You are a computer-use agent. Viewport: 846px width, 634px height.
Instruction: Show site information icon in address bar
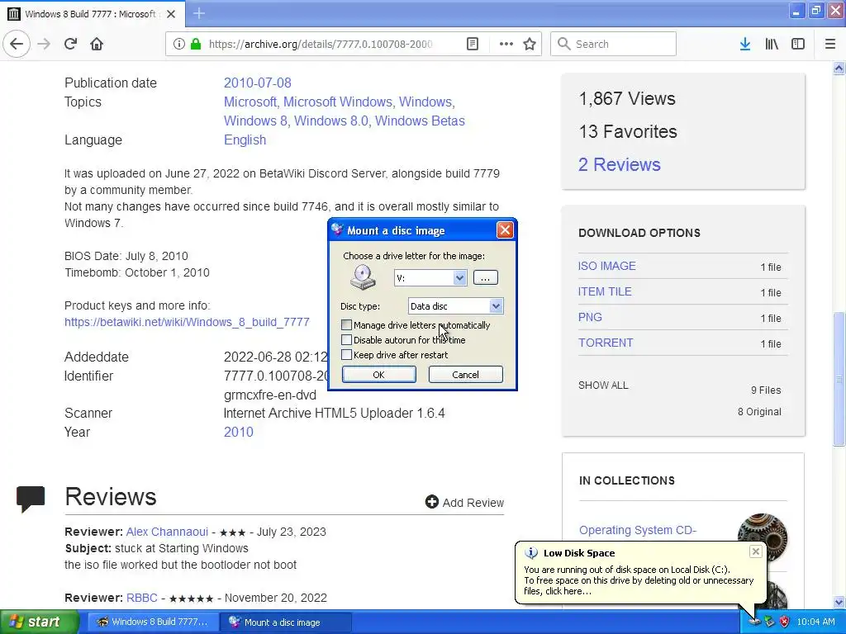click(x=178, y=44)
